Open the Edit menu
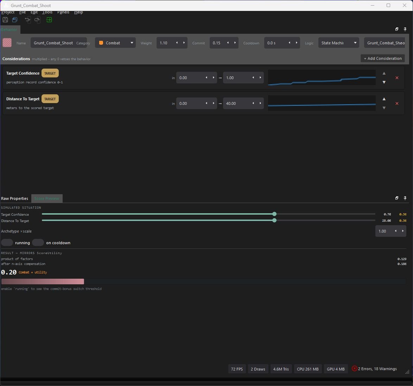The image size is (413, 386). click(34, 12)
